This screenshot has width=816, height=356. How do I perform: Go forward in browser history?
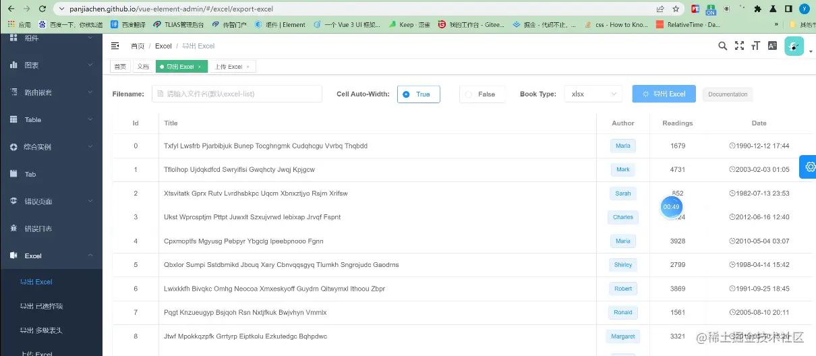coord(26,9)
